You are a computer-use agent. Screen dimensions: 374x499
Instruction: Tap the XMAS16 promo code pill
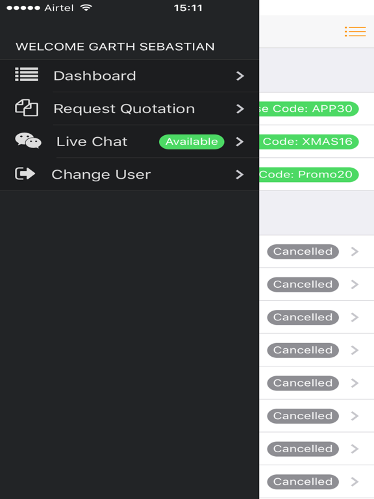pos(309,142)
